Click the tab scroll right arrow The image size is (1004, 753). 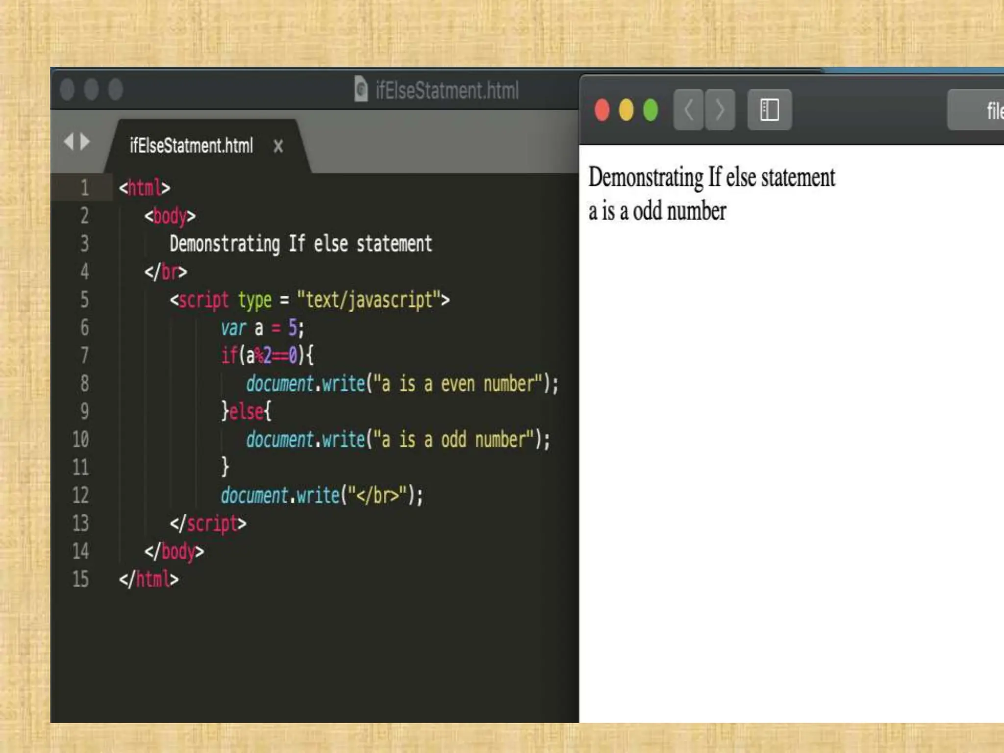(85, 142)
